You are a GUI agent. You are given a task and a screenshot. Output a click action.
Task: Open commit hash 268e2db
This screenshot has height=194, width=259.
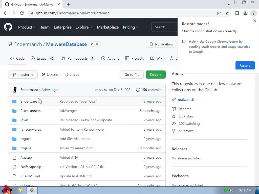(x=101, y=90)
